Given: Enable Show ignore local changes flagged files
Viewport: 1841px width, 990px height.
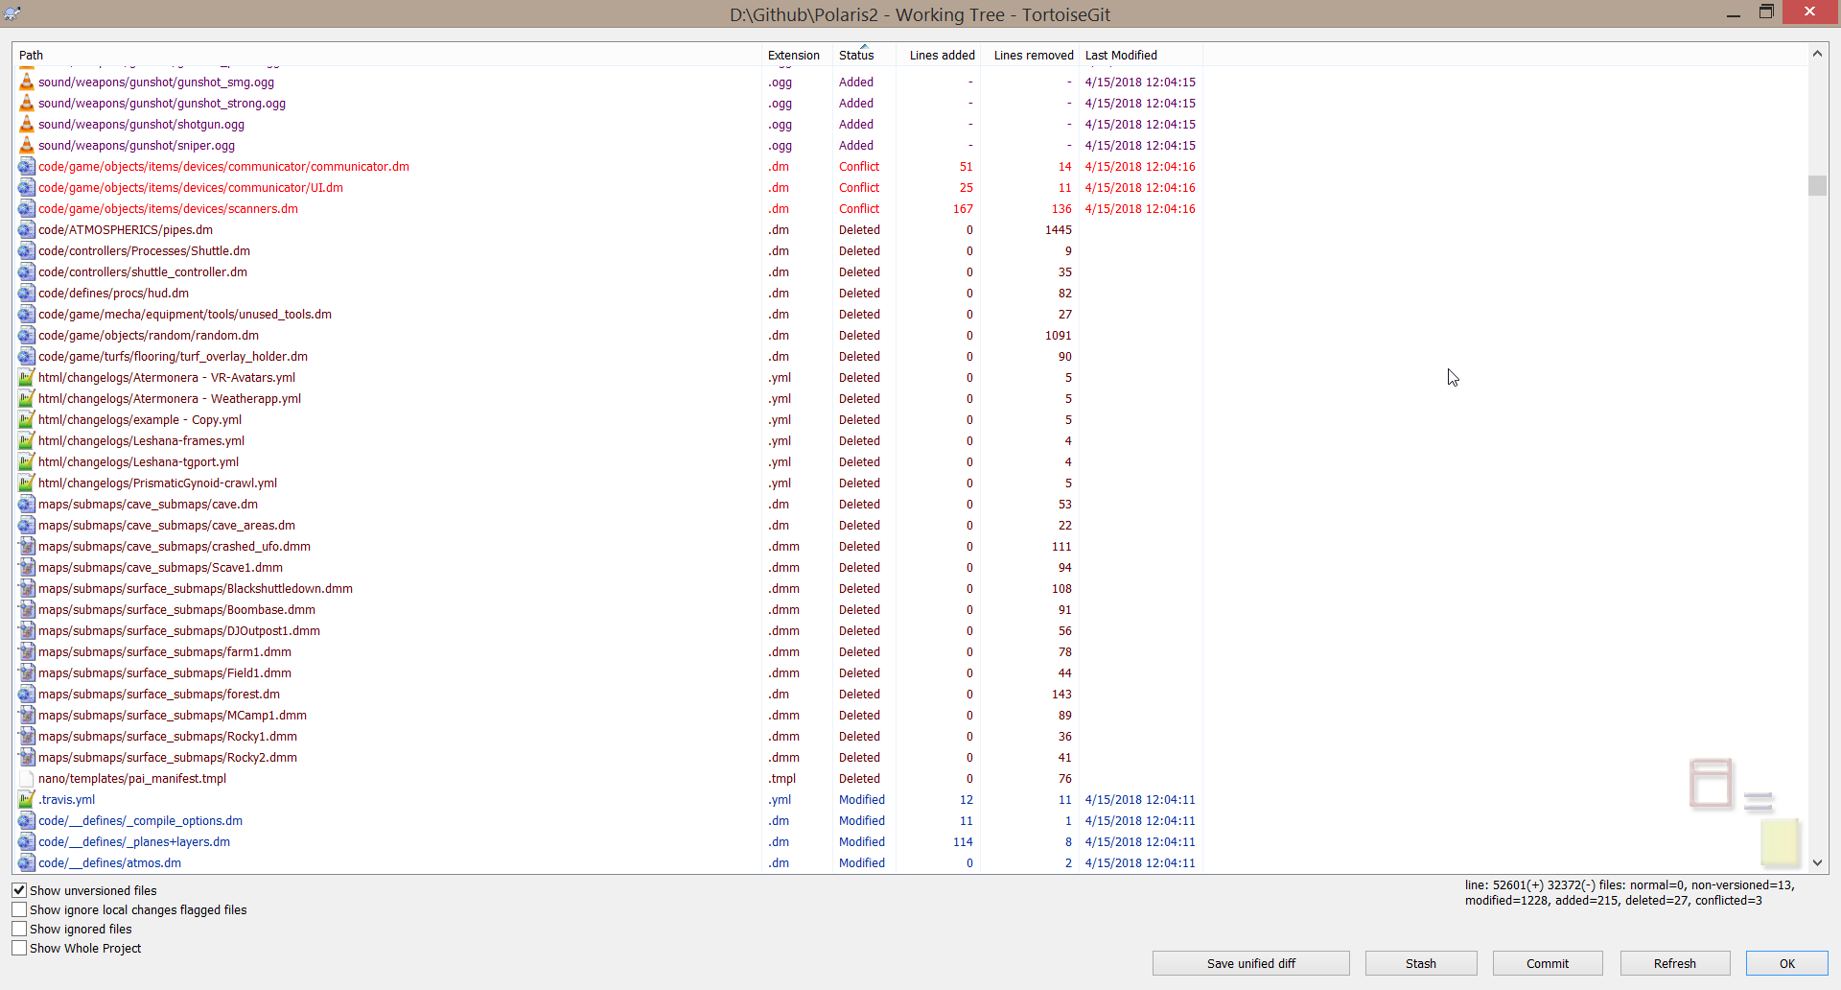Looking at the screenshot, I should (19, 909).
